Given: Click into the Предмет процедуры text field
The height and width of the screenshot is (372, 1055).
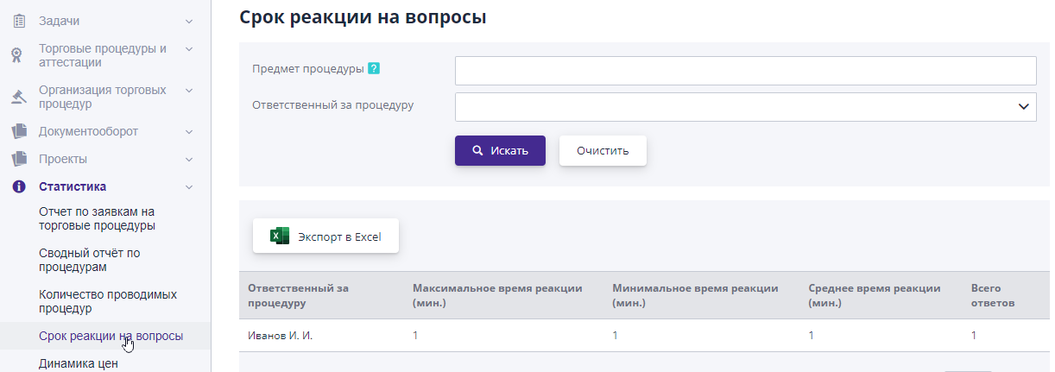Looking at the screenshot, I should (x=745, y=71).
